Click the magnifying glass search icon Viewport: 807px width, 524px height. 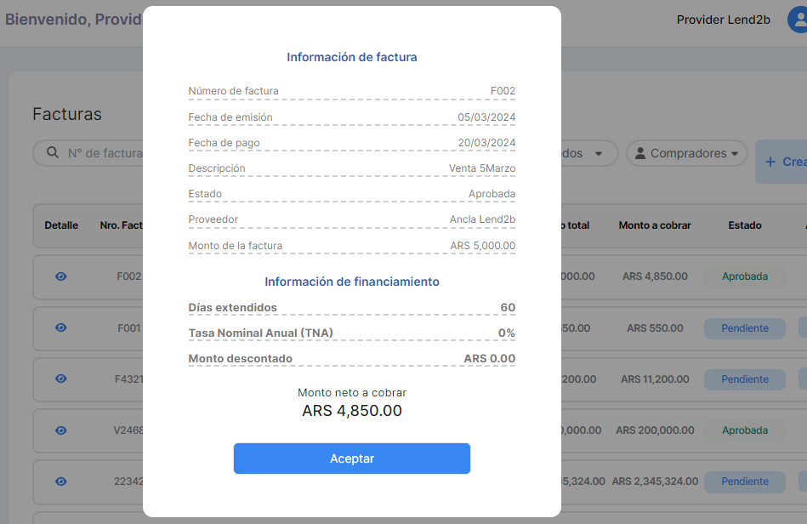click(53, 153)
